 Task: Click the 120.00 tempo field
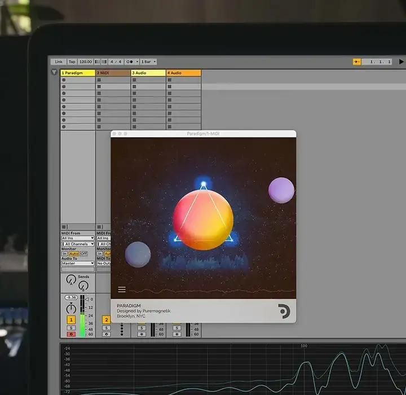(x=86, y=62)
